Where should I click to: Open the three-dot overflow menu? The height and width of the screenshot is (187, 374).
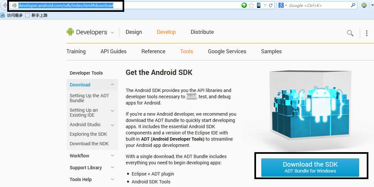(367, 33)
